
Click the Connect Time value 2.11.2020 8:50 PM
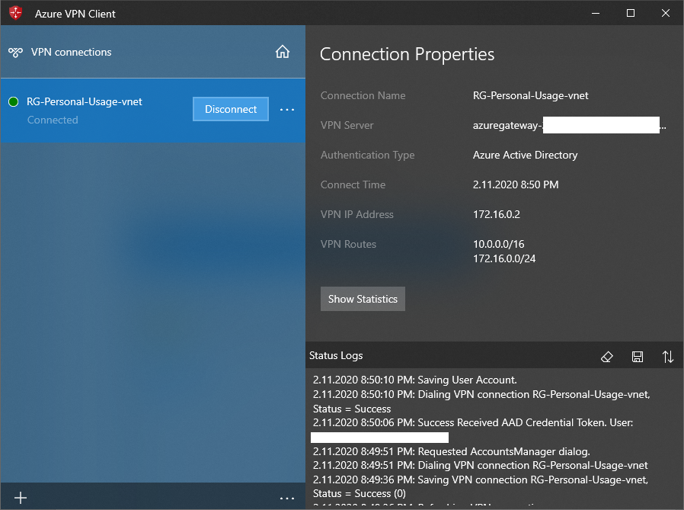tap(516, 184)
